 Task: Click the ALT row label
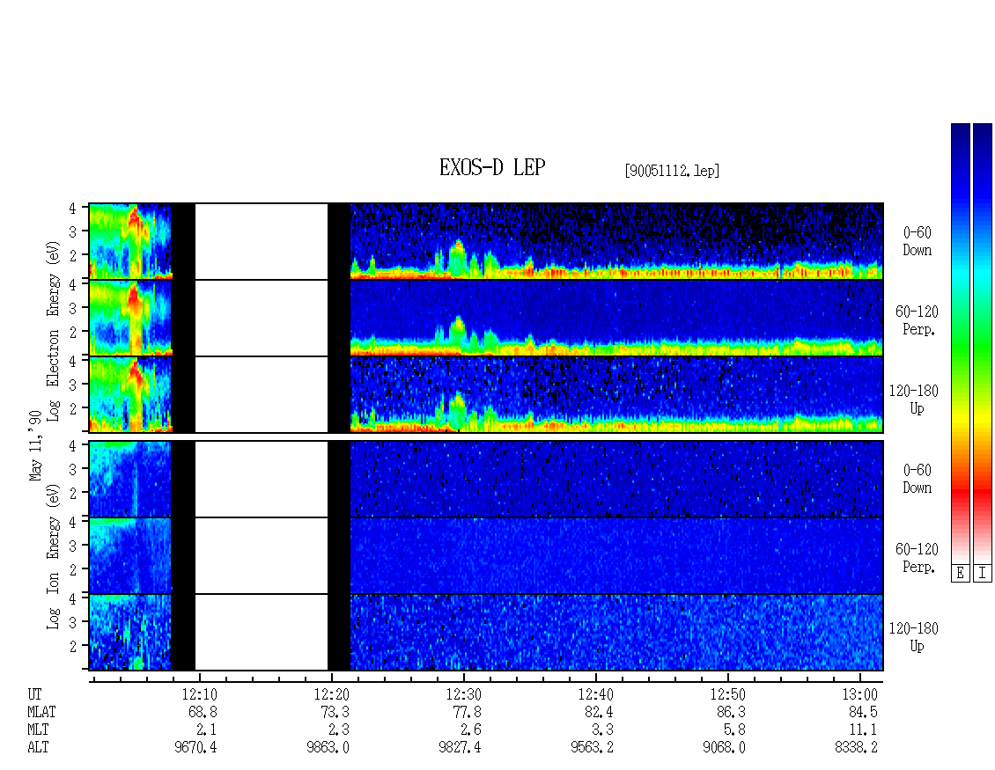tap(38, 748)
